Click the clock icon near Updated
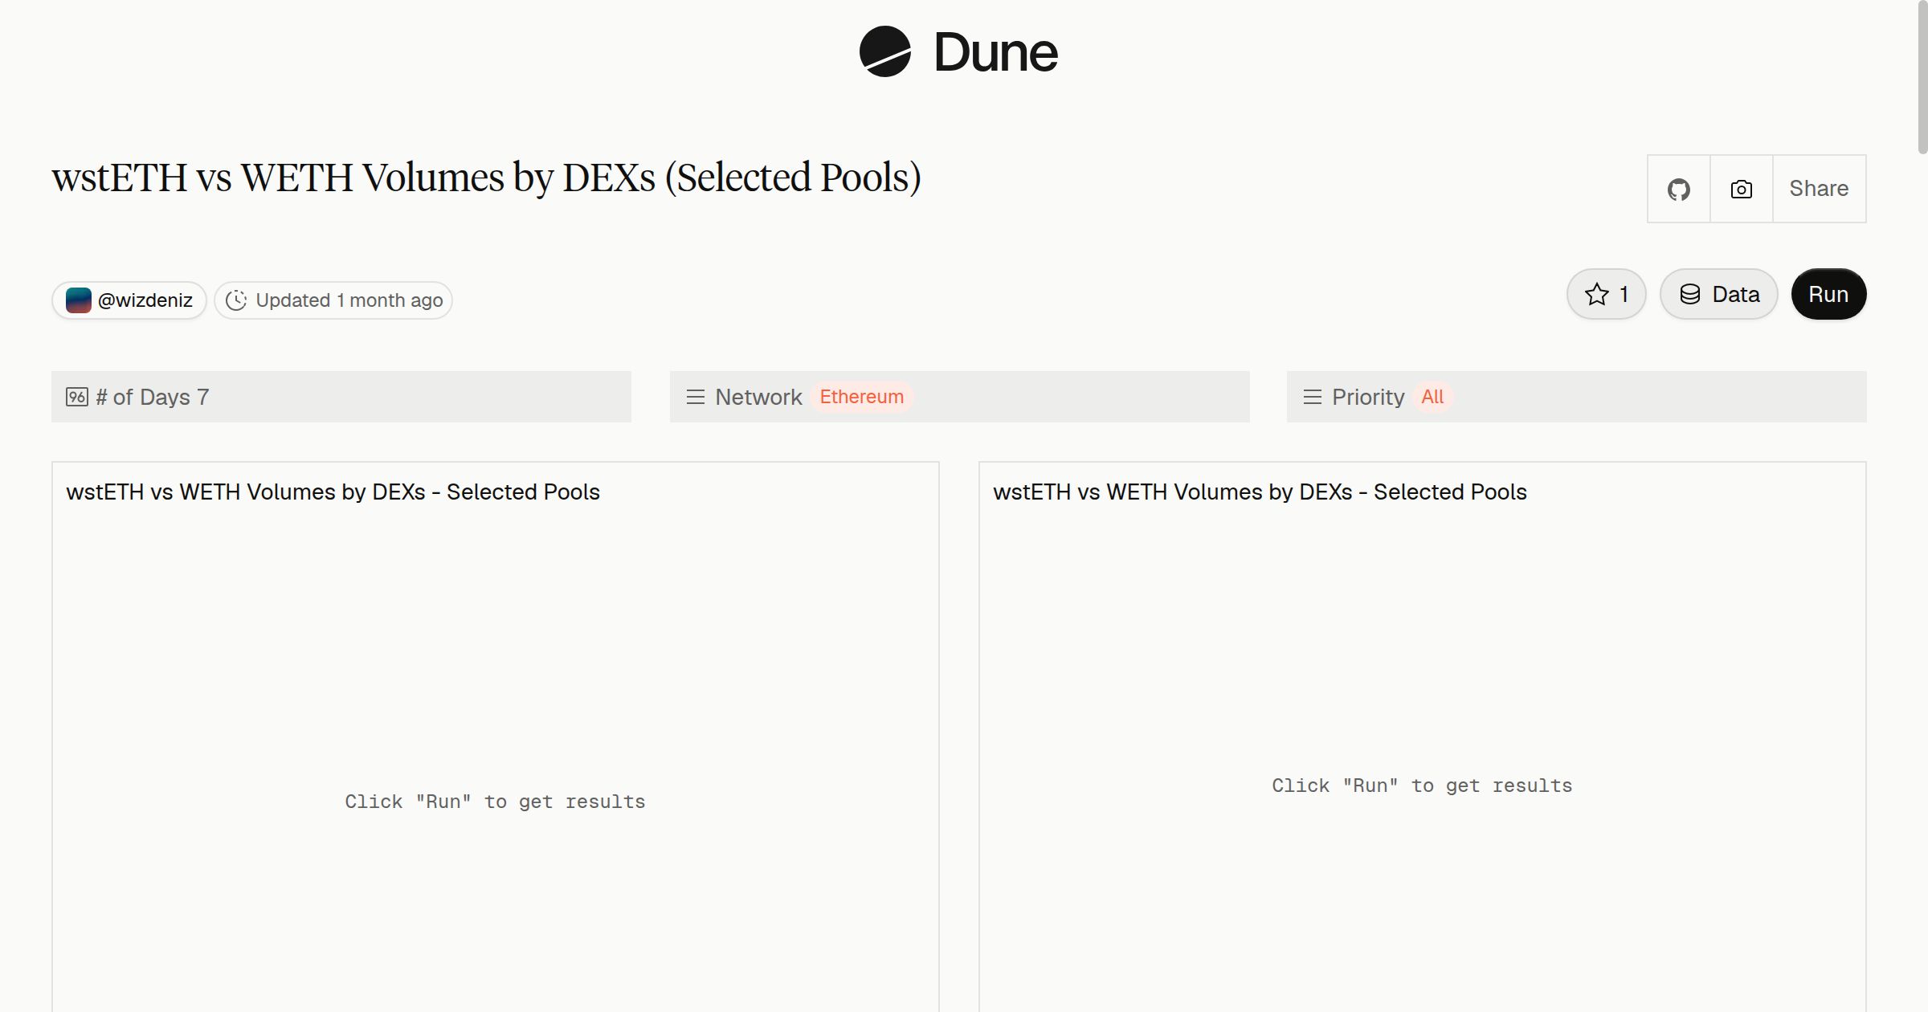The width and height of the screenshot is (1928, 1012). (236, 300)
